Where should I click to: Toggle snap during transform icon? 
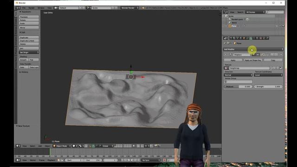(x=142, y=146)
